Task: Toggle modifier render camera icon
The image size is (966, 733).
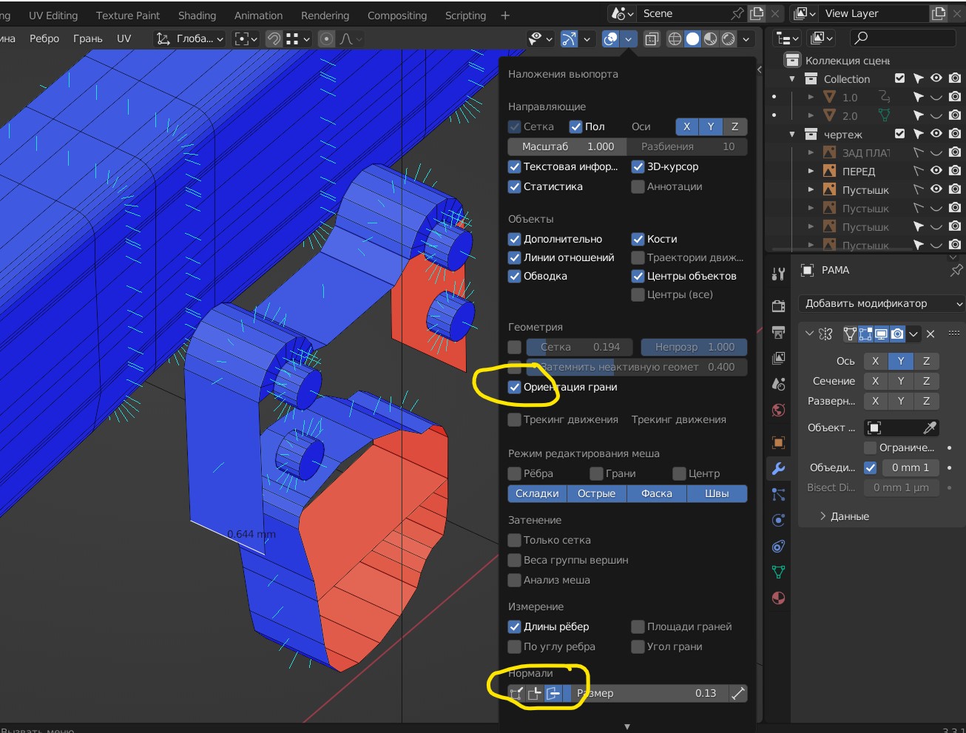Action: [897, 334]
